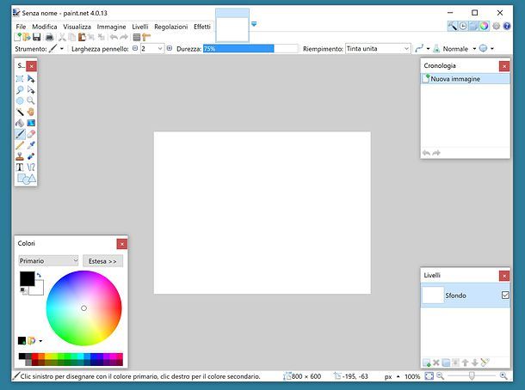Select Nuova immagine history entry
Image resolution: width=525 pixels, height=390 pixels.
pos(456,79)
